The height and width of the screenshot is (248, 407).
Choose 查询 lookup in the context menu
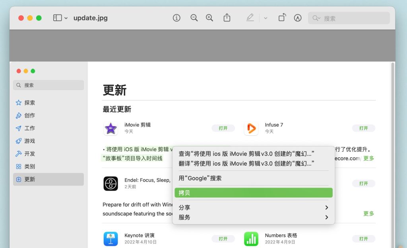click(254, 154)
